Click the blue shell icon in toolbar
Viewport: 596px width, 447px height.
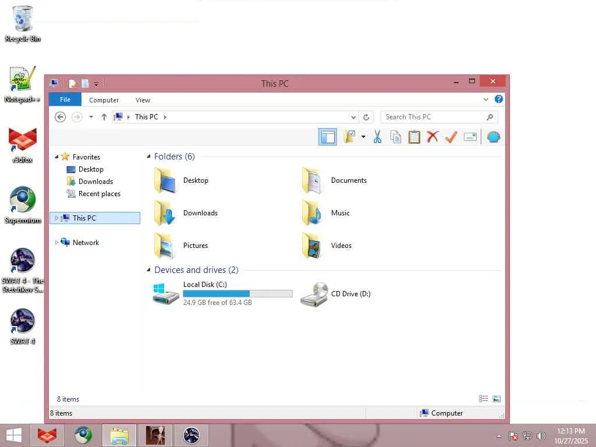point(494,137)
